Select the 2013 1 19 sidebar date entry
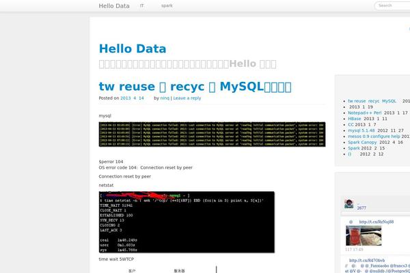 click(361, 107)
